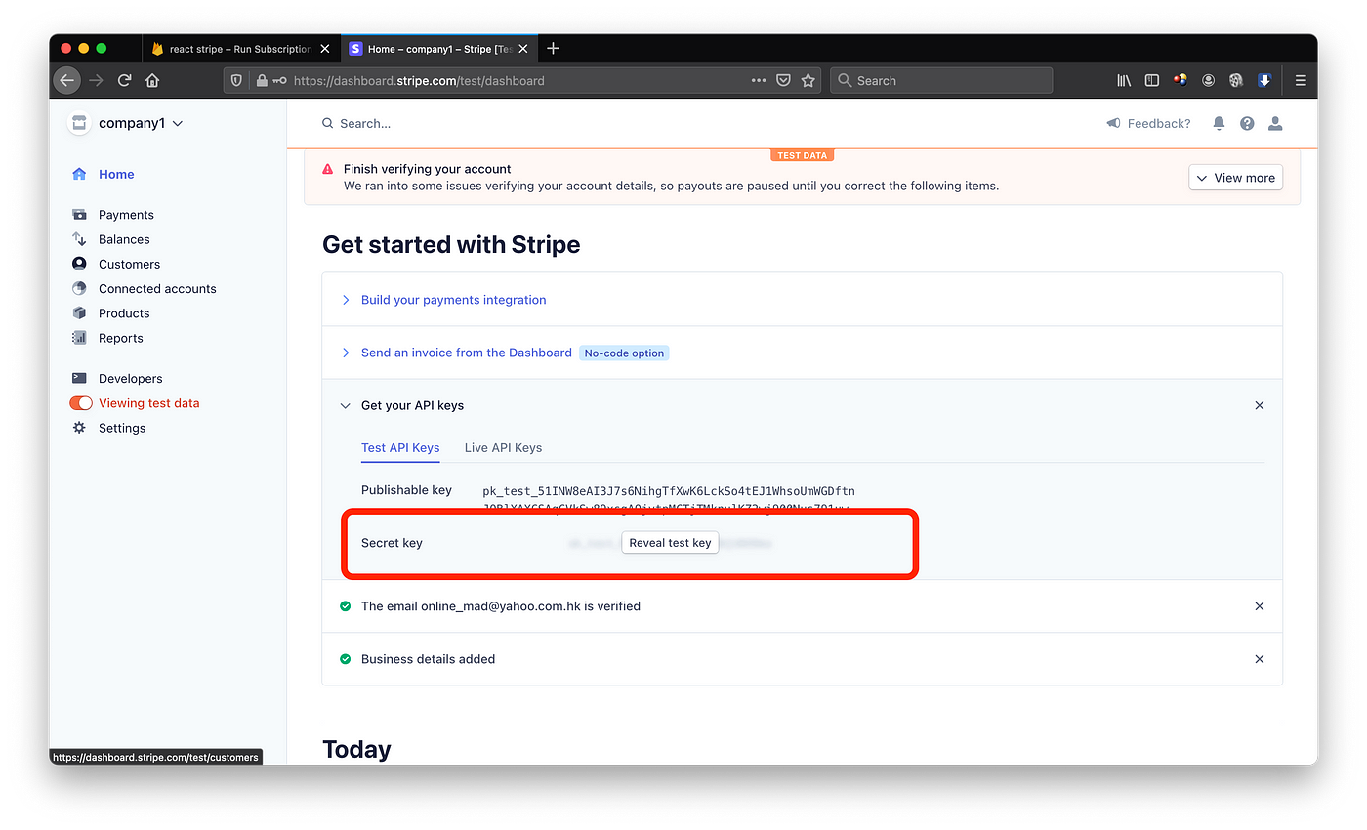Open a new browser tab
Viewport: 1367px width, 830px height.
click(x=553, y=48)
